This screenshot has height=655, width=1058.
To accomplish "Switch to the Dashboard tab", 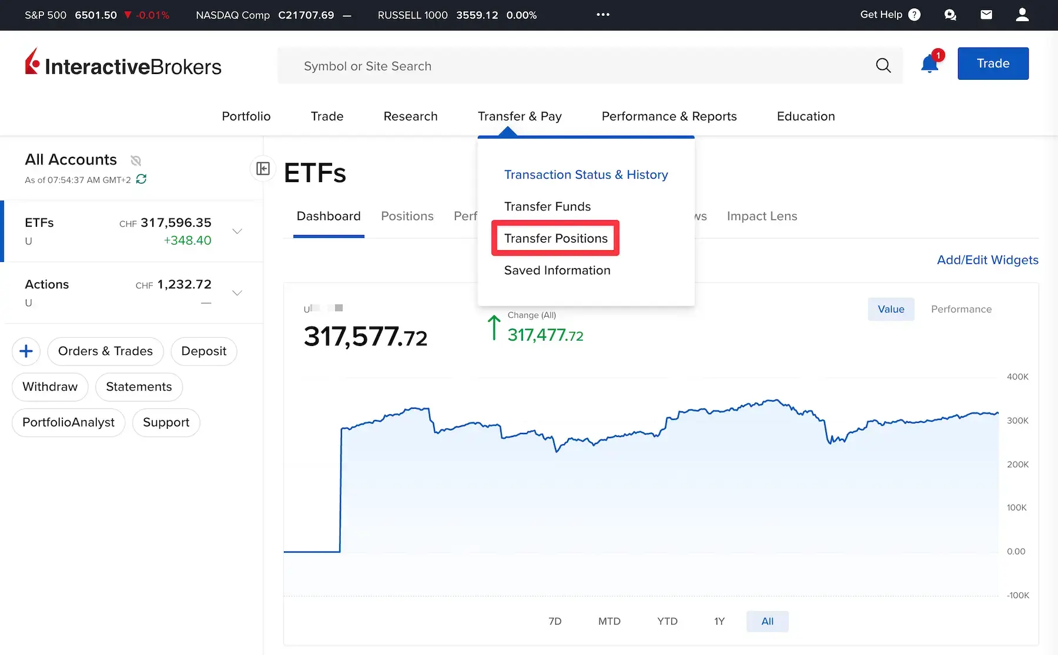I will pyautogui.click(x=329, y=216).
